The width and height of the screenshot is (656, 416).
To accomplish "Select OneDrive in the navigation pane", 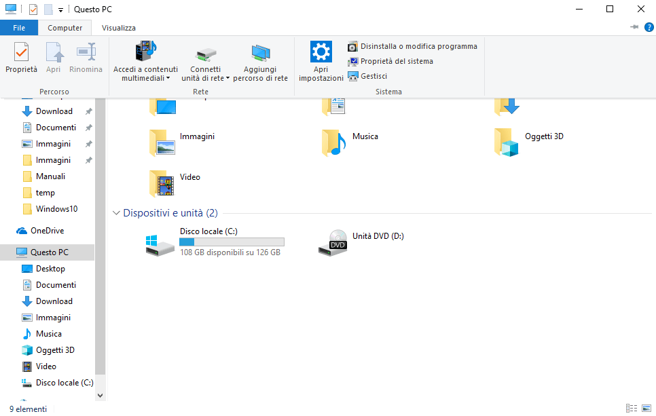I will point(47,231).
